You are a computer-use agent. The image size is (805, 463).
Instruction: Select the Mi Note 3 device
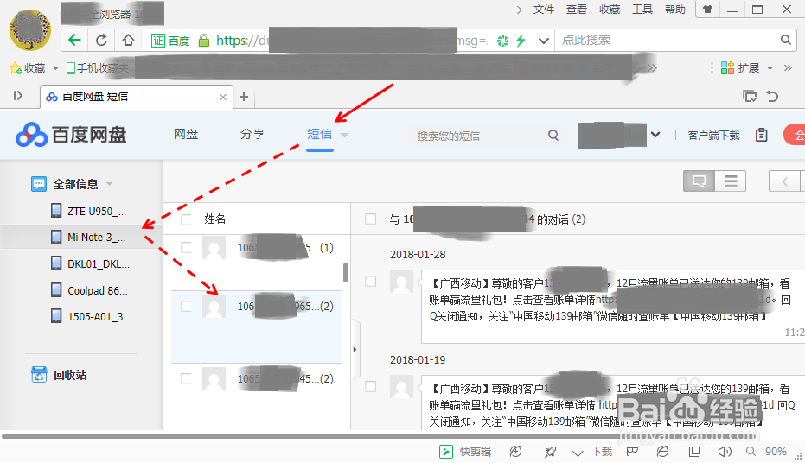point(90,237)
